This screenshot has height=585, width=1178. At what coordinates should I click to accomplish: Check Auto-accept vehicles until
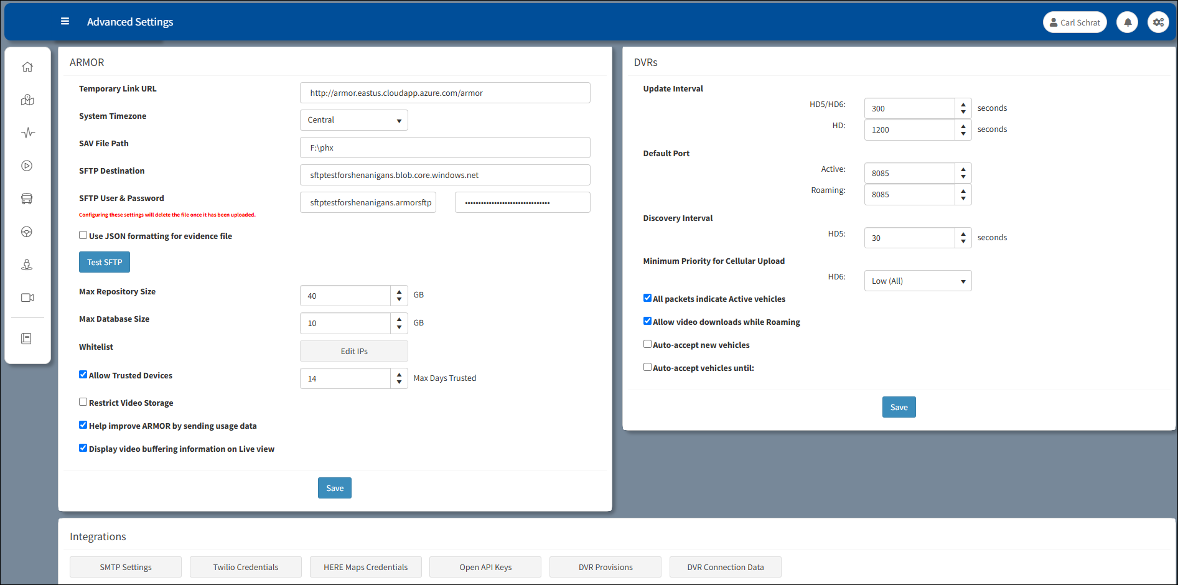pos(647,367)
